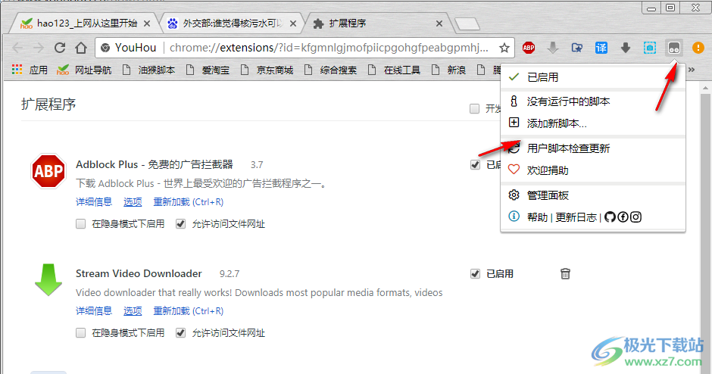The image size is (712, 374).
Task: Delete Stream Video Downloader with trash icon
Action: tap(565, 273)
